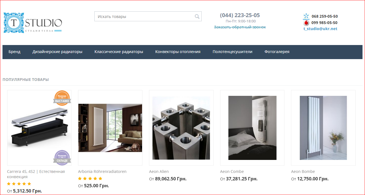Click the search magnifier icon
This screenshot has width=365, height=195.
[x=197, y=17]
